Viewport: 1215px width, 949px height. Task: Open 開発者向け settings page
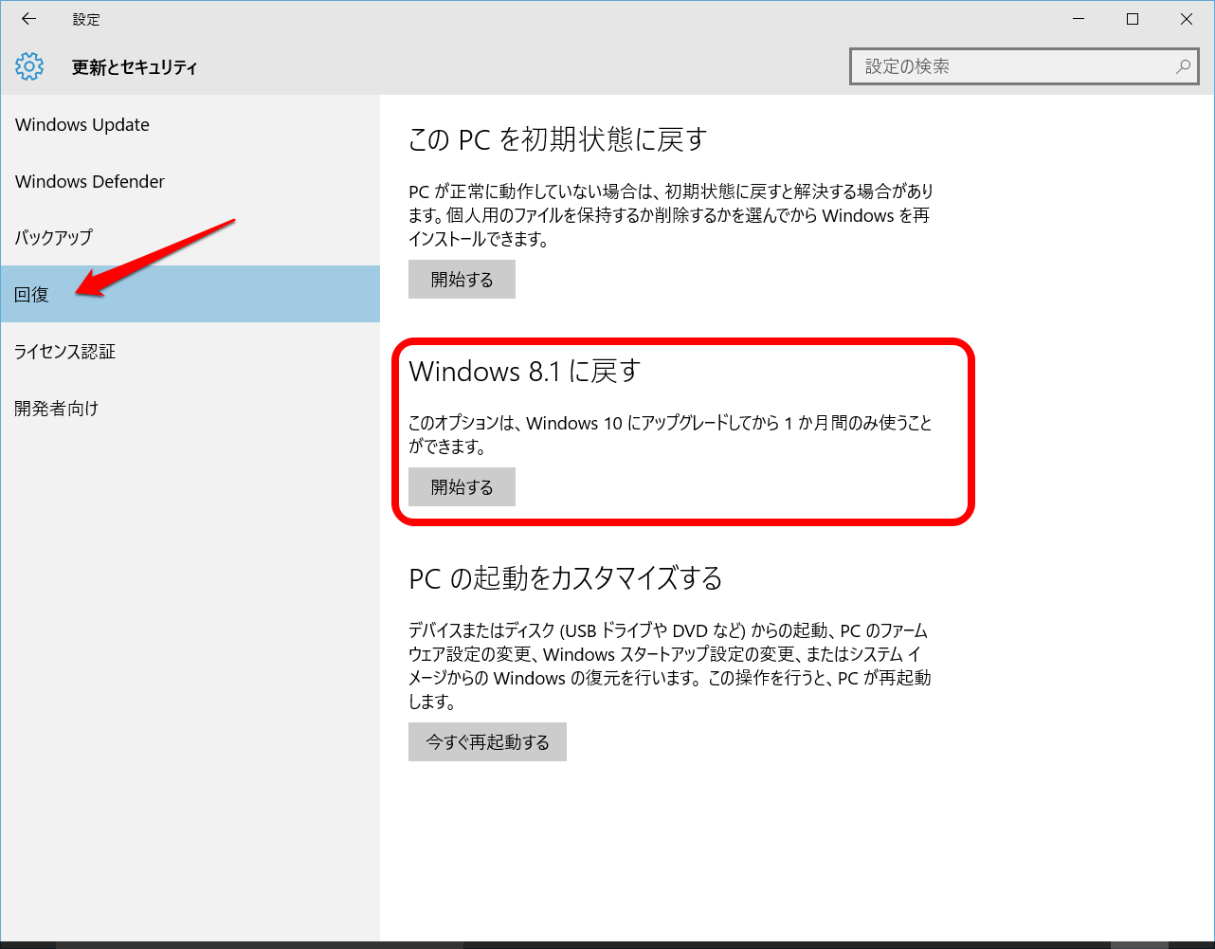click(x=190, y=408)
